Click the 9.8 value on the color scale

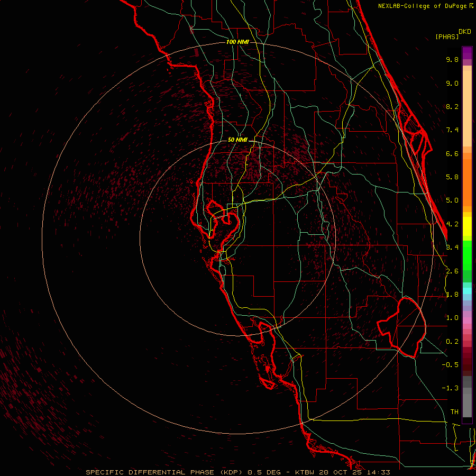[x=452, y=59]
